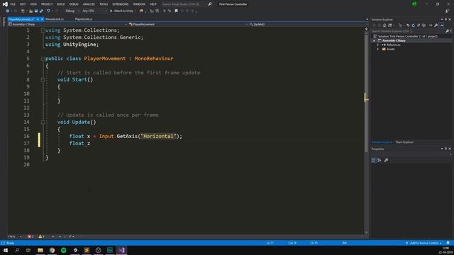Click the Categorized icon in Properties panel
Image resolution: width=454 pixels, height=255 pixels.
(x=374, y=160)
